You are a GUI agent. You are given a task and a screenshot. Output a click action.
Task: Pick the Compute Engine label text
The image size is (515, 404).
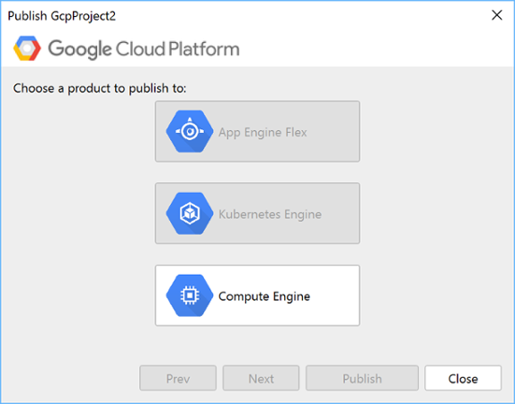pyautogui.click(x=264, y=296)
